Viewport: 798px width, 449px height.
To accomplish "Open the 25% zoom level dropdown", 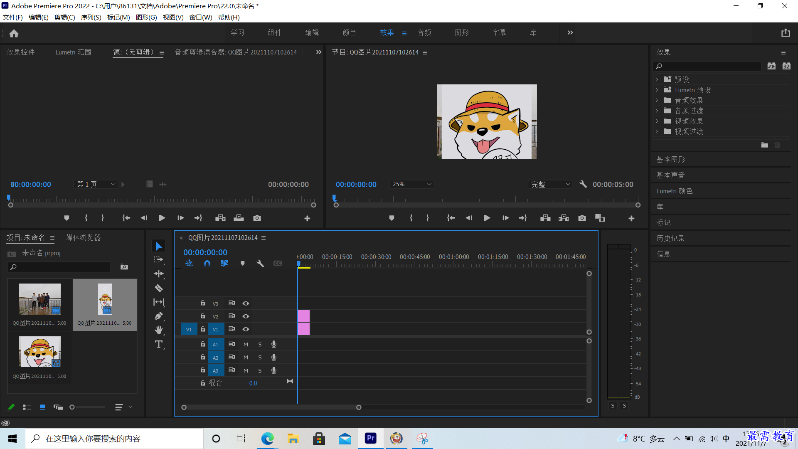I will 412,184.
